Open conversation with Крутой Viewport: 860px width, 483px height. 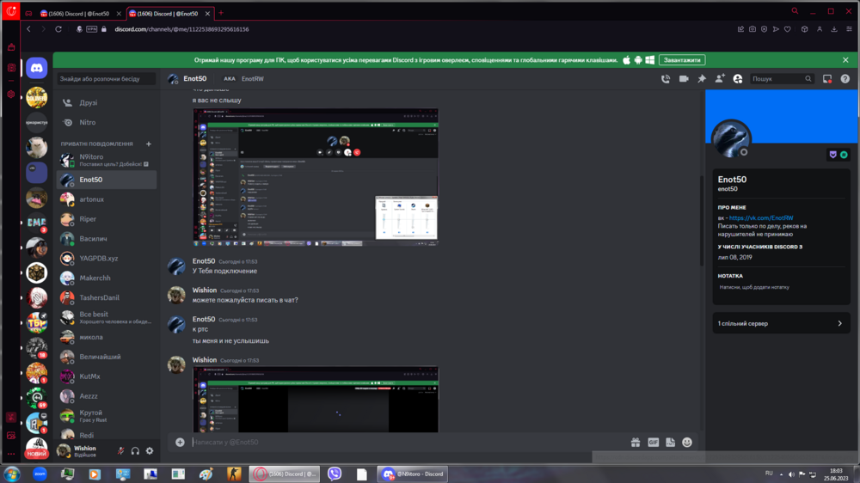tap(107, 416)
